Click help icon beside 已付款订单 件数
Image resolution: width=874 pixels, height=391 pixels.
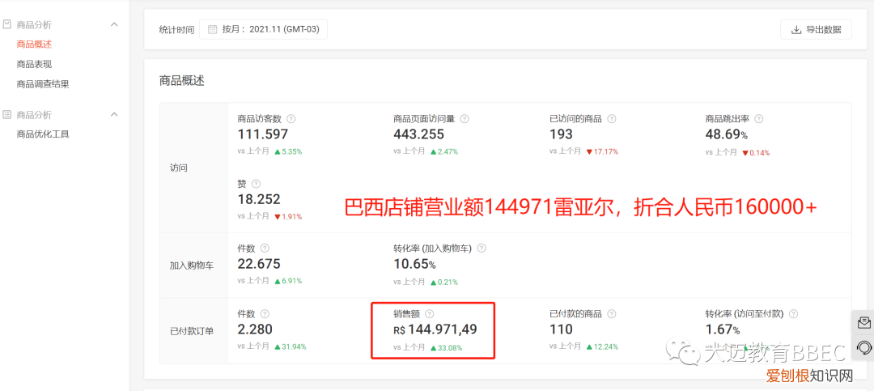pos(265,314)
